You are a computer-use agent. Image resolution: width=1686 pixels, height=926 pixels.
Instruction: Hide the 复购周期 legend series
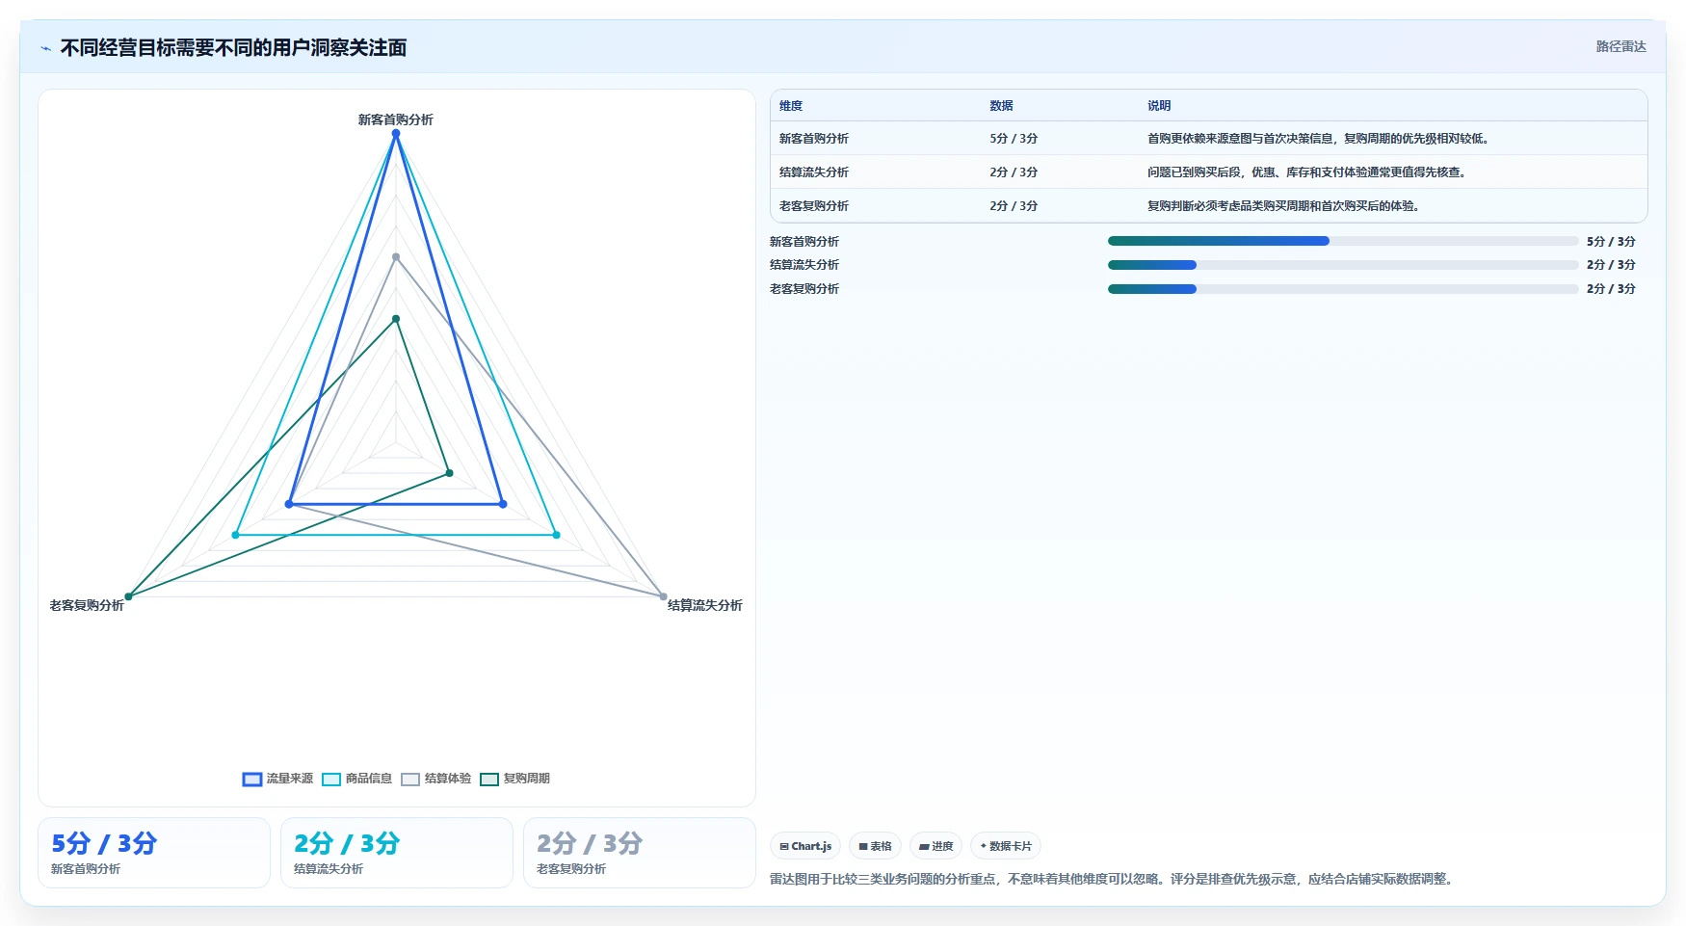coord(514,779)
